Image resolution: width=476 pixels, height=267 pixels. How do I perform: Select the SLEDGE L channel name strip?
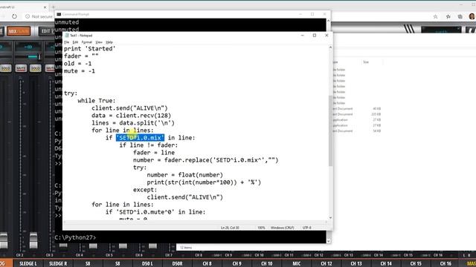coord(28,264)
